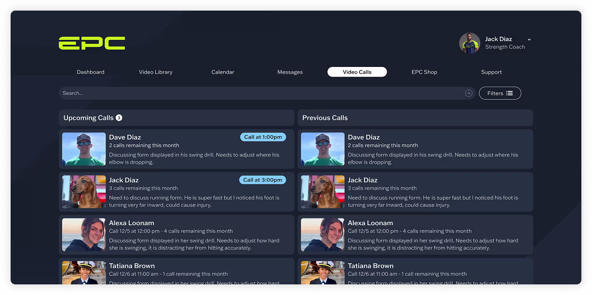Open the Video Library tab

[x=155, y=72]
